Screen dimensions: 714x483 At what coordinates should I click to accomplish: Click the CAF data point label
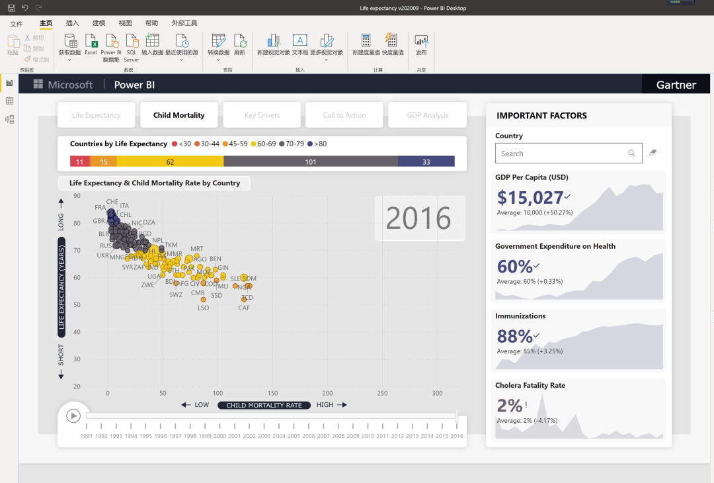click(244, 308)
